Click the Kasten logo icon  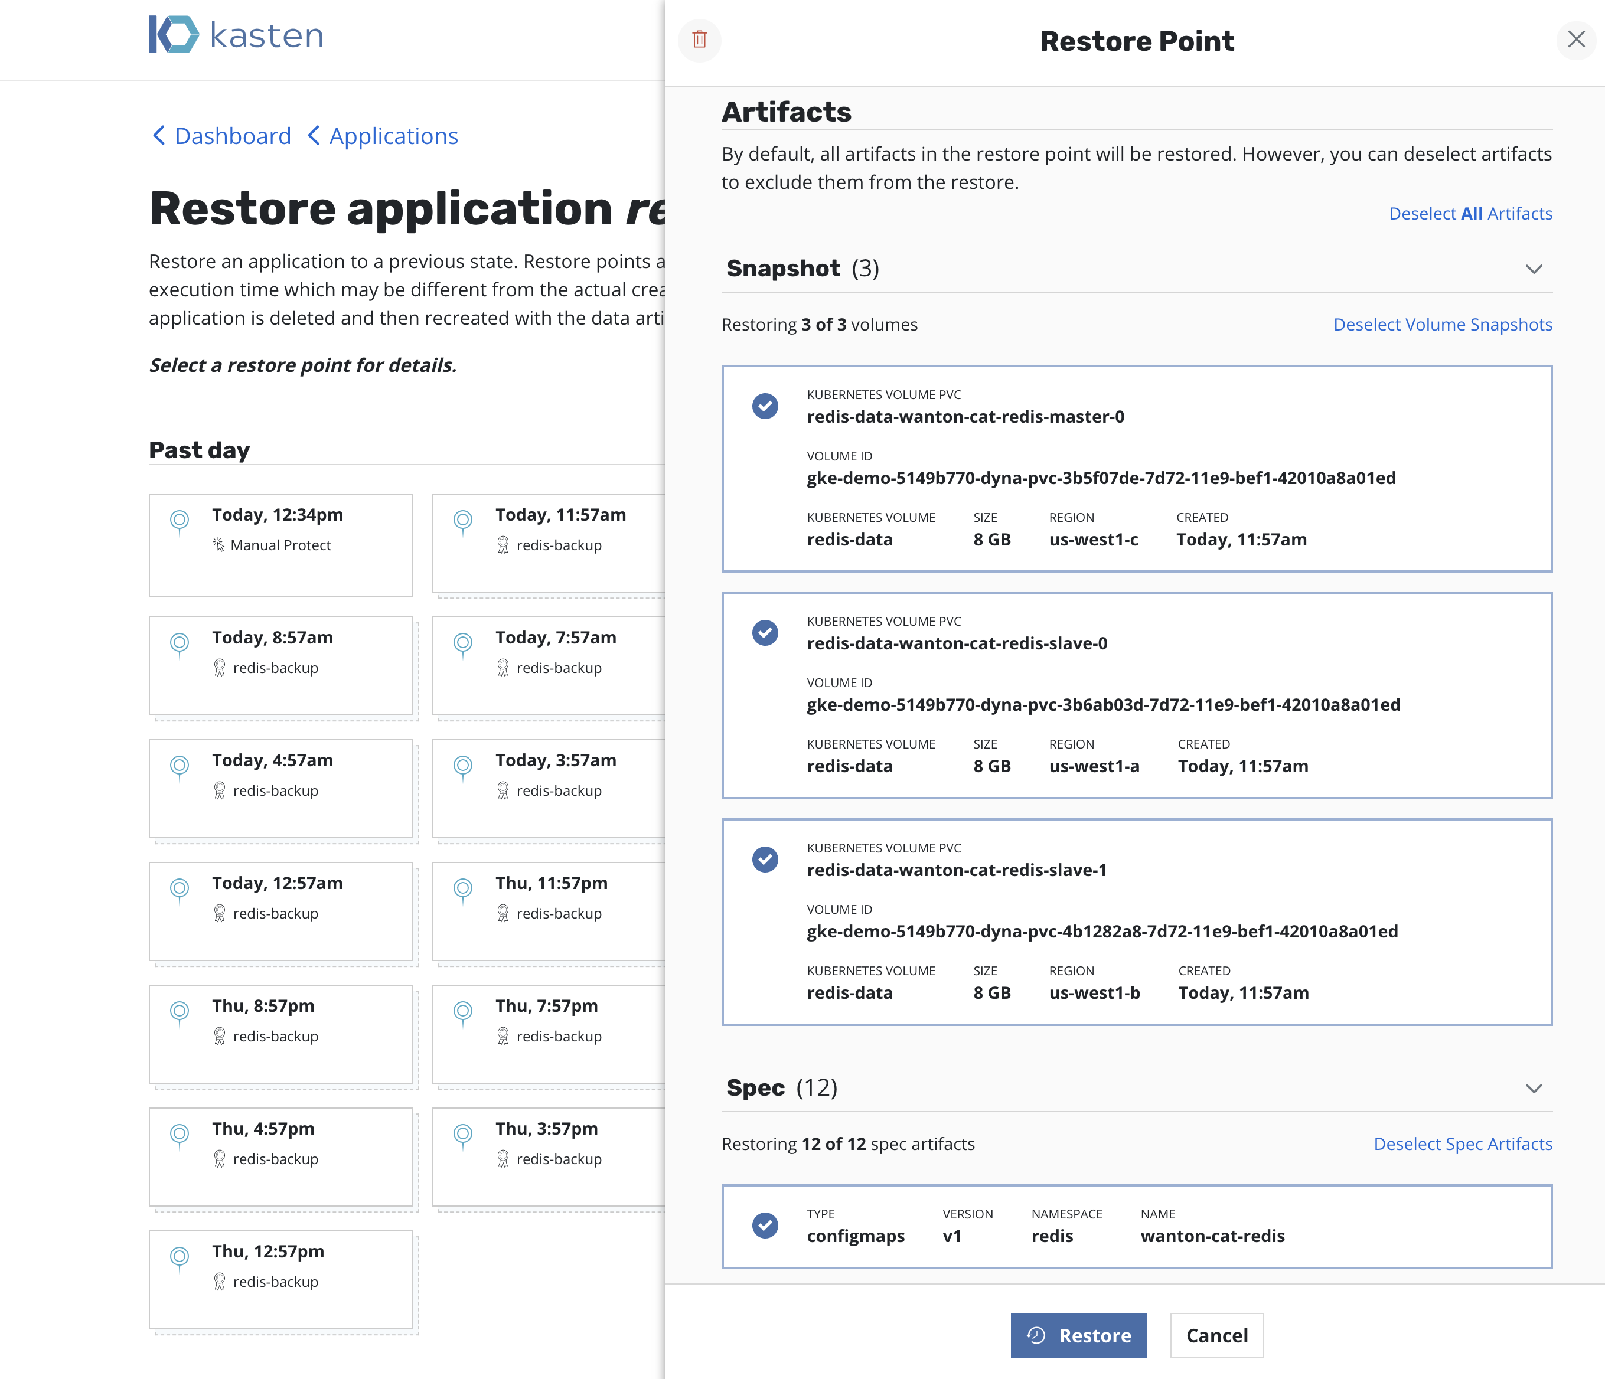click(174, 35)
